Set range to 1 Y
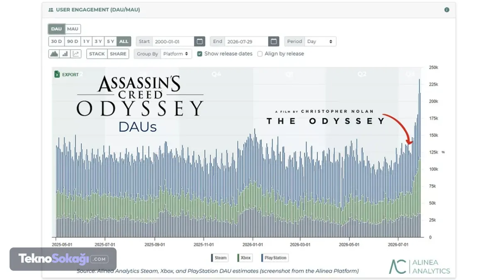The width and height of the screenshot is (498, 280). 86,41
